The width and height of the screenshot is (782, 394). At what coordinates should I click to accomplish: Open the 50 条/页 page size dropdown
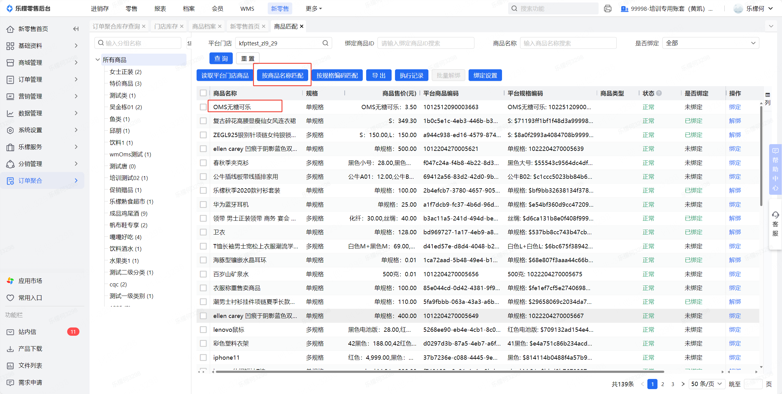707,384
